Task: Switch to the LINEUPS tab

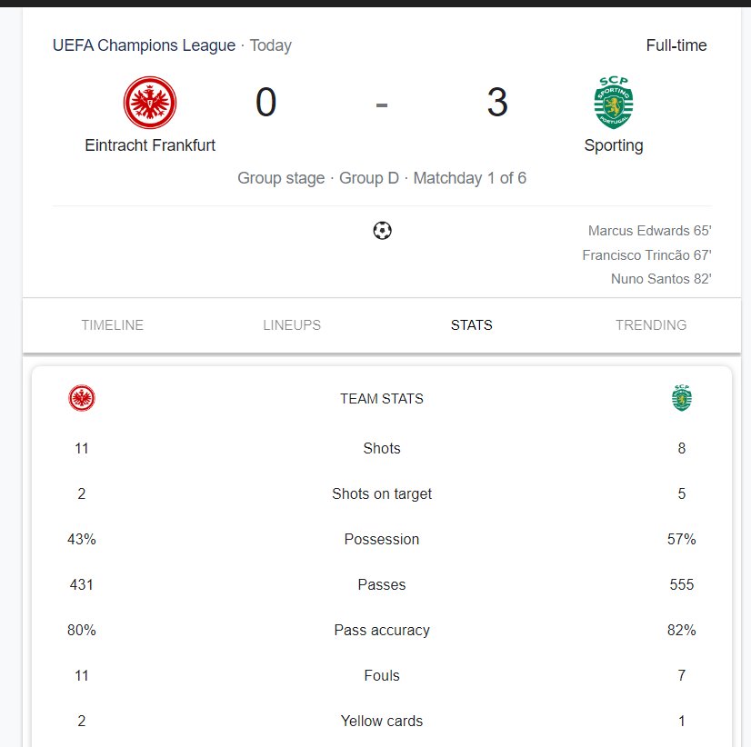Action: click(x=292, y=325)
